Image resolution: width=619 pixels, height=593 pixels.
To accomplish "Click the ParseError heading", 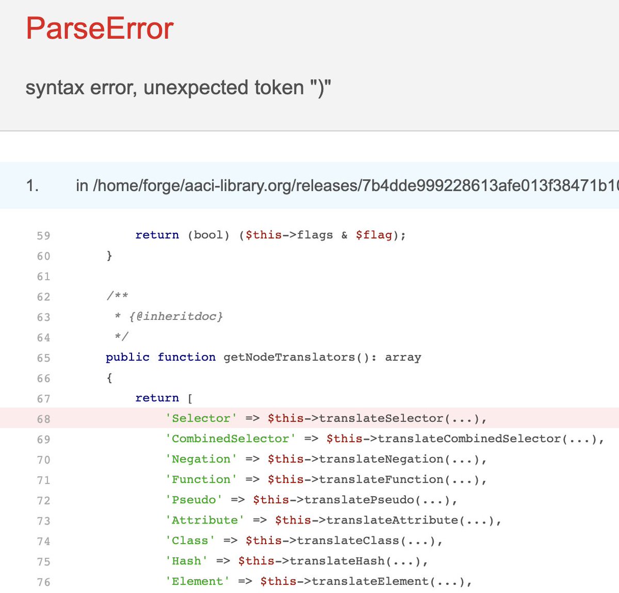I will point(100,28).
